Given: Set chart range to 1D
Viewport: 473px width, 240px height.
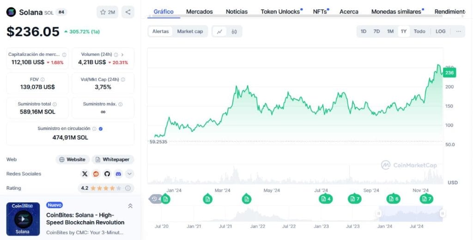Looking at the screenshot, I should [364, 31].
